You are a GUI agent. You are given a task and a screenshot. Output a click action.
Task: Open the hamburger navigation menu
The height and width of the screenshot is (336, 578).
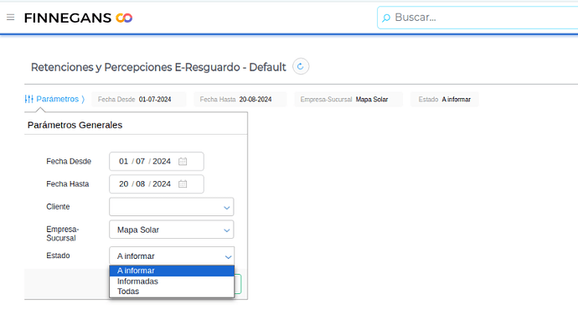(x=10, y=18)
